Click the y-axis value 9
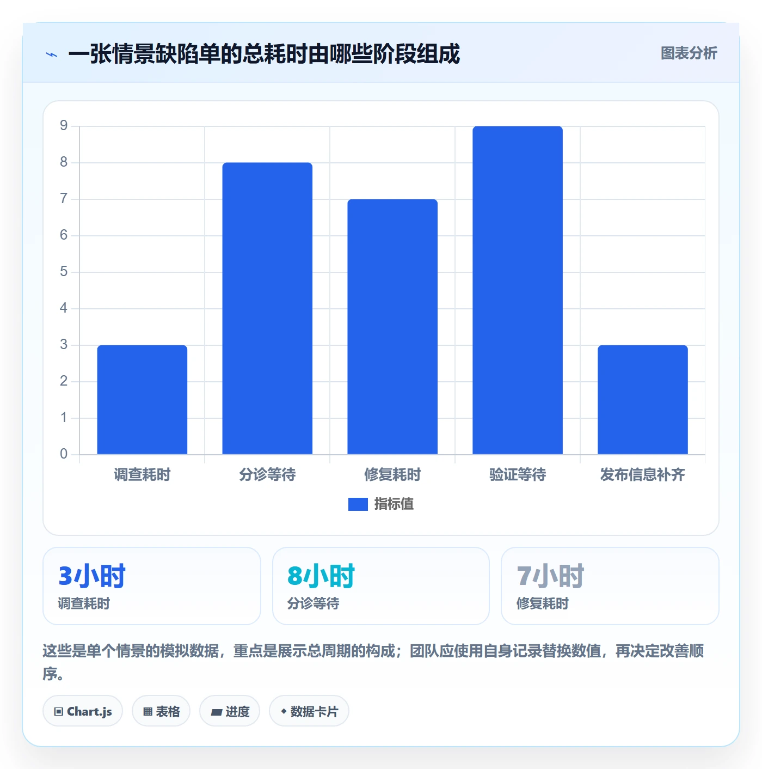The width and height of the screenshot is (762, 769). pyautogui.click(x=64, y=126)
